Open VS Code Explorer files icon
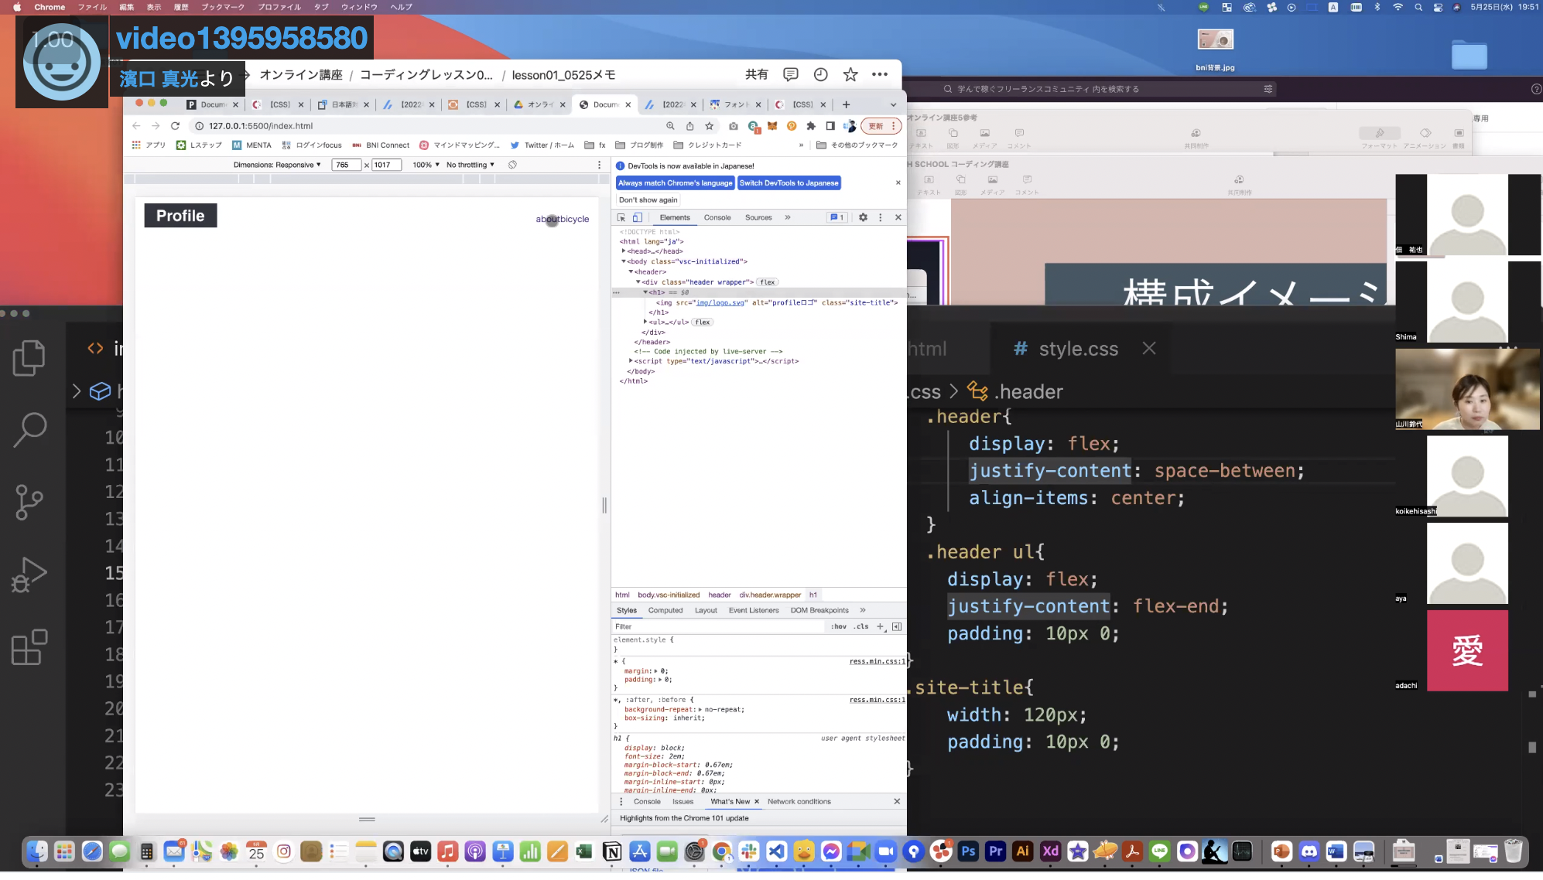Viewport: 1543px width, 880px height. tap(29, 358)
